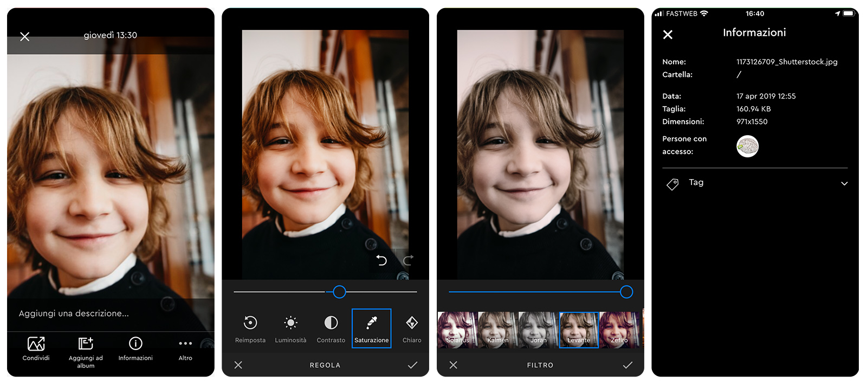The width and height of the screenshot is (867, 382).
Task: Click the FILTRO label
Action: tap(540, 365)
